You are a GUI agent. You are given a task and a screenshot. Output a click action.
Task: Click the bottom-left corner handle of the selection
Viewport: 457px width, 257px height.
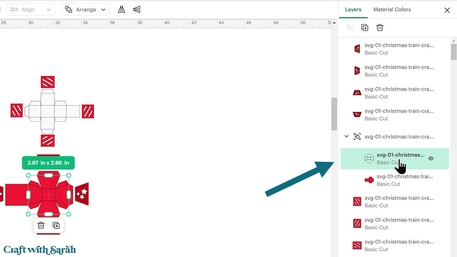pos(28,214)
